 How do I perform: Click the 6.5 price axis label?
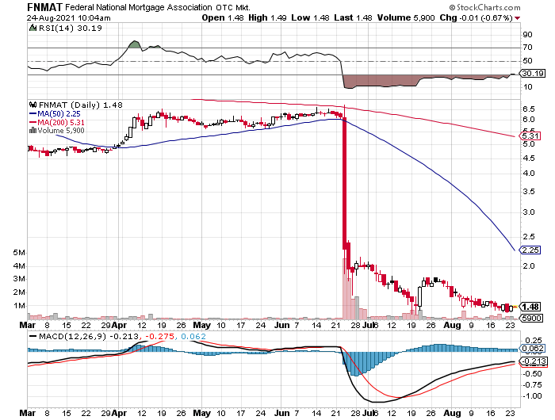point(529,109)
